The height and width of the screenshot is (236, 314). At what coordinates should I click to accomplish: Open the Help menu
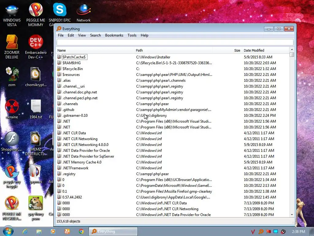144,35
